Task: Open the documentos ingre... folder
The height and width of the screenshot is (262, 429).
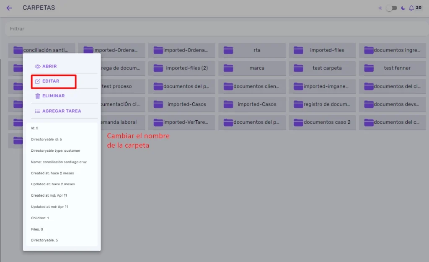Action: [392, 50]
